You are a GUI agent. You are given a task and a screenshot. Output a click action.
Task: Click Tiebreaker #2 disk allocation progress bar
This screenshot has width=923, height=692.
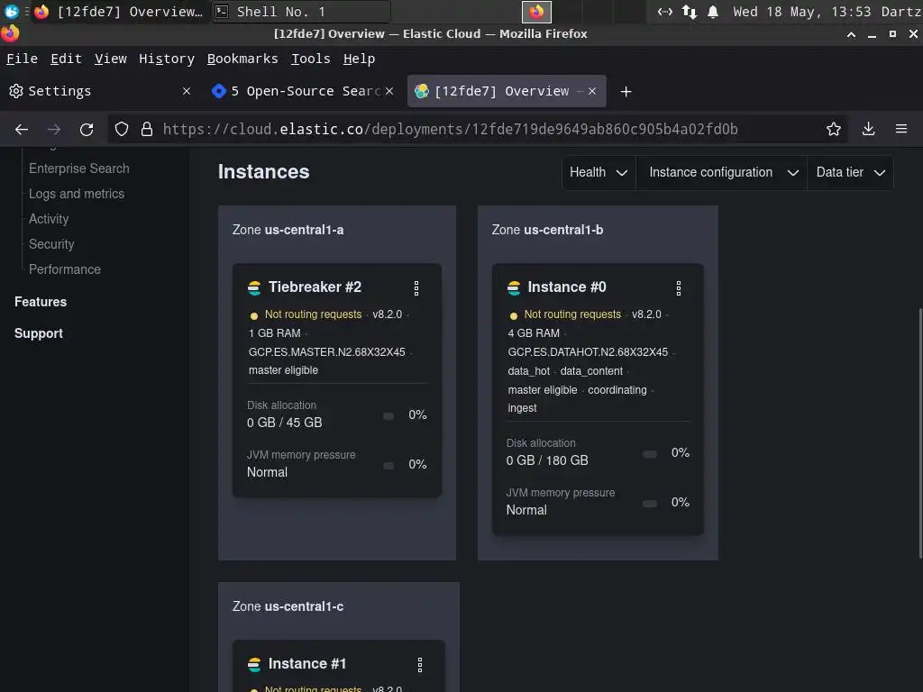tap(388, 416)
